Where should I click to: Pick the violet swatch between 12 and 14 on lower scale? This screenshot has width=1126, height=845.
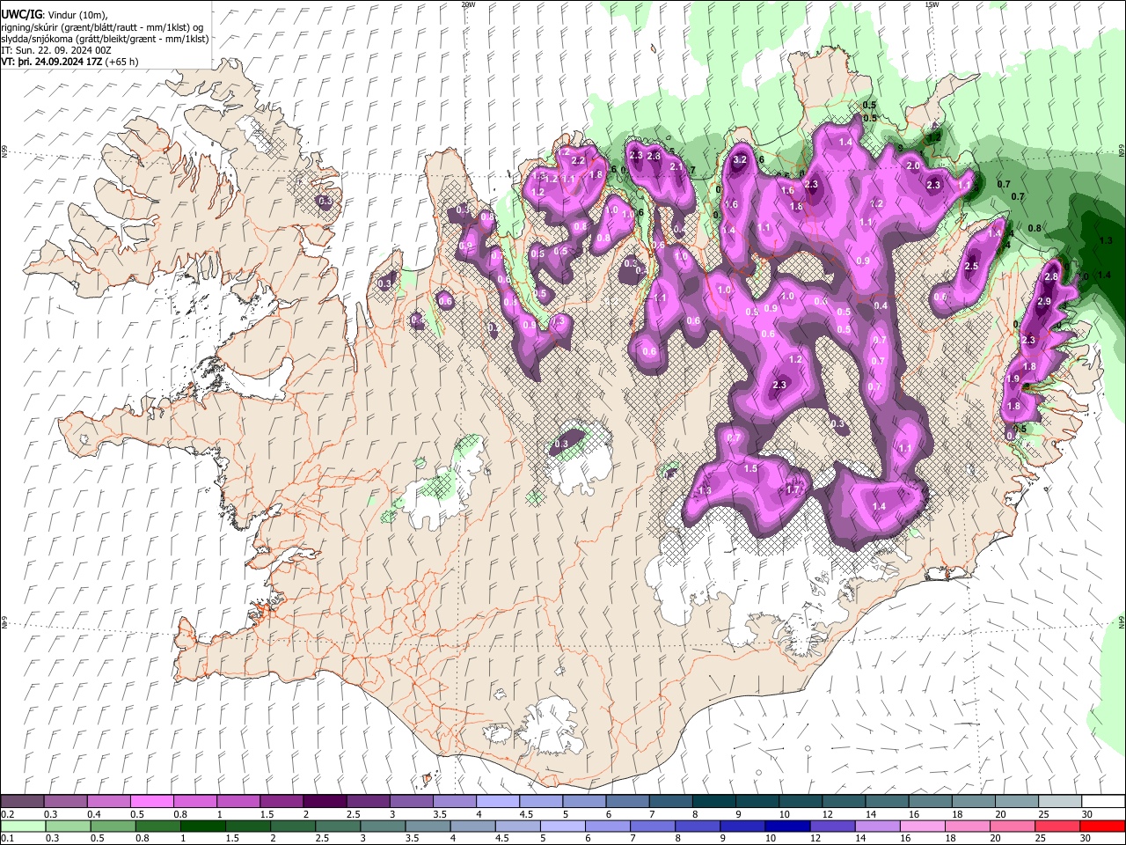pyautogui.click(x=833, y=826)
